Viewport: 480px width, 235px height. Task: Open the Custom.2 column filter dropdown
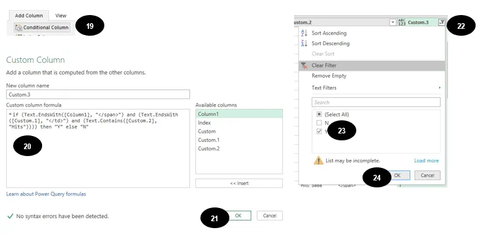click(393, 23)
